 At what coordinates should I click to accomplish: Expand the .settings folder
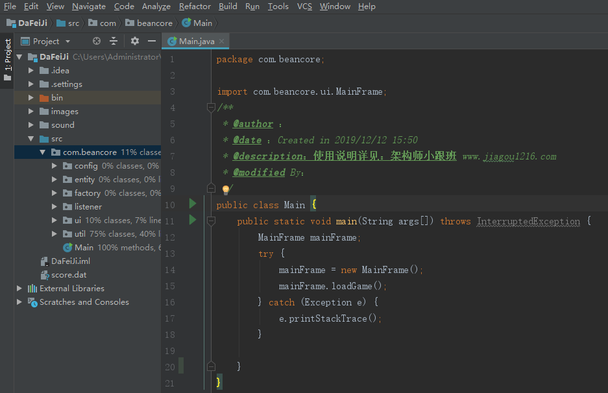tap(31, 84)
